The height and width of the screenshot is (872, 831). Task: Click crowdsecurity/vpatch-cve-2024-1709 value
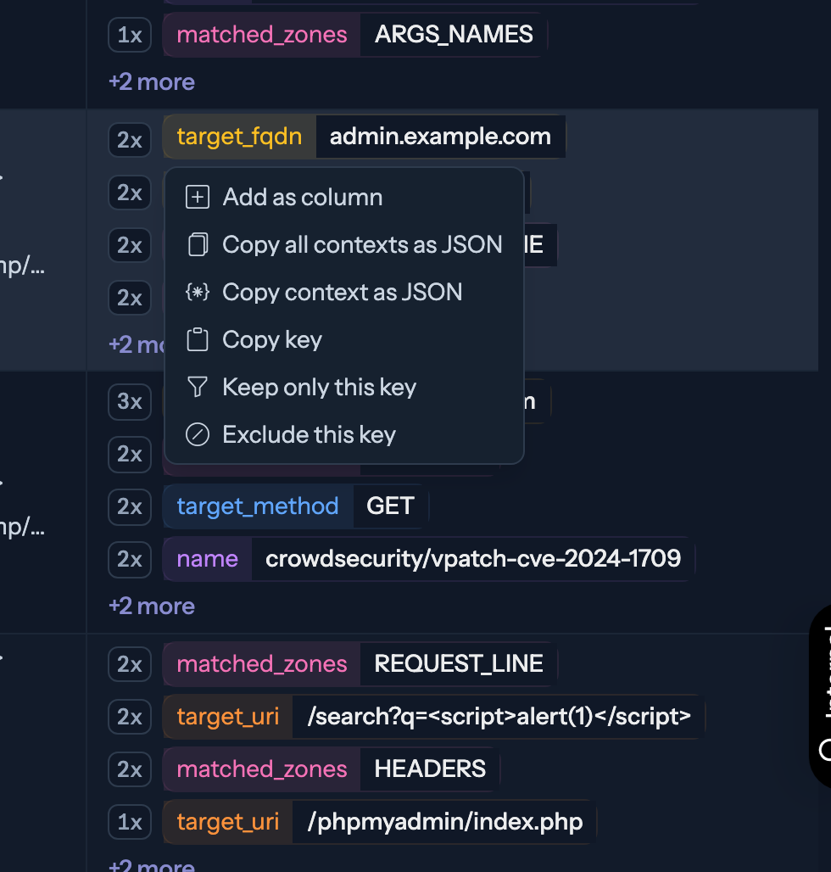pyautogui.click(x=473, y=559)
